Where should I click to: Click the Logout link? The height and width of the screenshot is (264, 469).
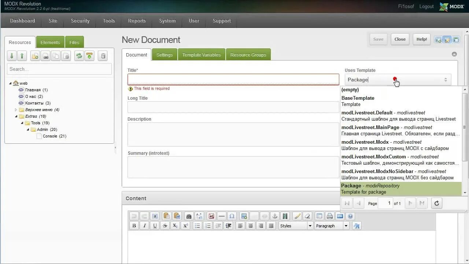[x=426, y=6]
